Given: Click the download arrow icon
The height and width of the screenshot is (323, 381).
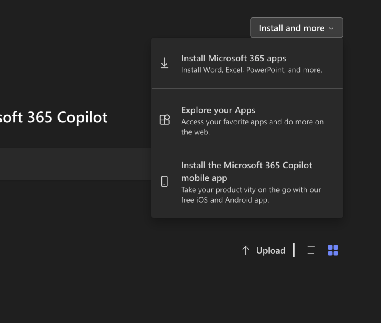Looking at the screenshot, I should [165, 63].
